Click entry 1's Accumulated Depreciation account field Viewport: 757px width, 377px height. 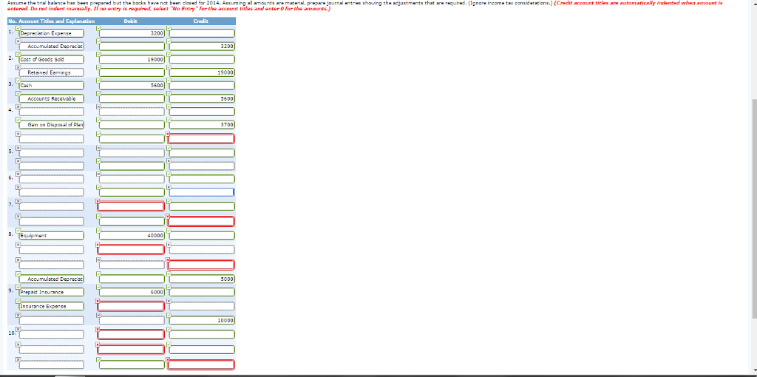tap(52, 47)
